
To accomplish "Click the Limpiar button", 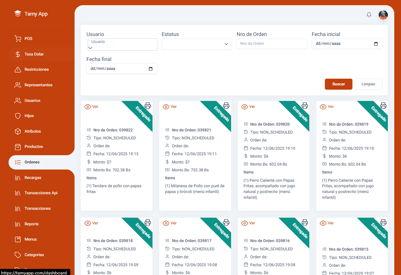I will [x=368, y=84].
